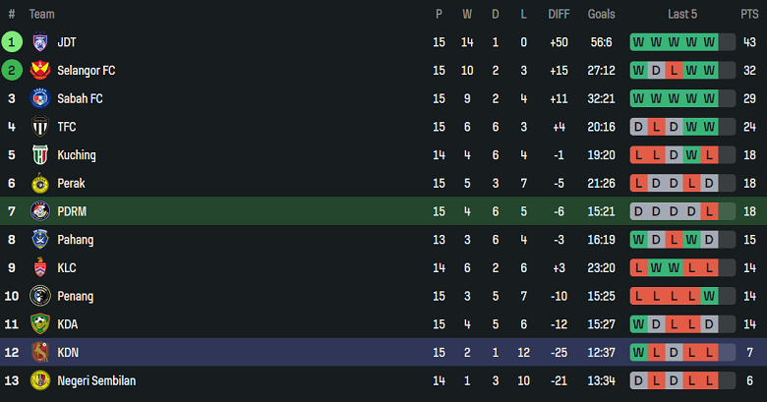767x402 pixels.
Task: Click the KDN team name
Action: pyautogui.click(x=68, y=352)
